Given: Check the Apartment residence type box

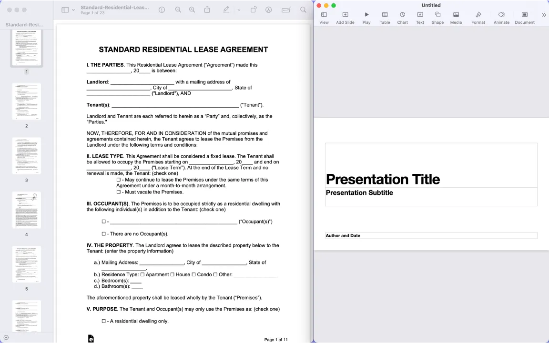Looking at the screenshot, I should (142, 275).
